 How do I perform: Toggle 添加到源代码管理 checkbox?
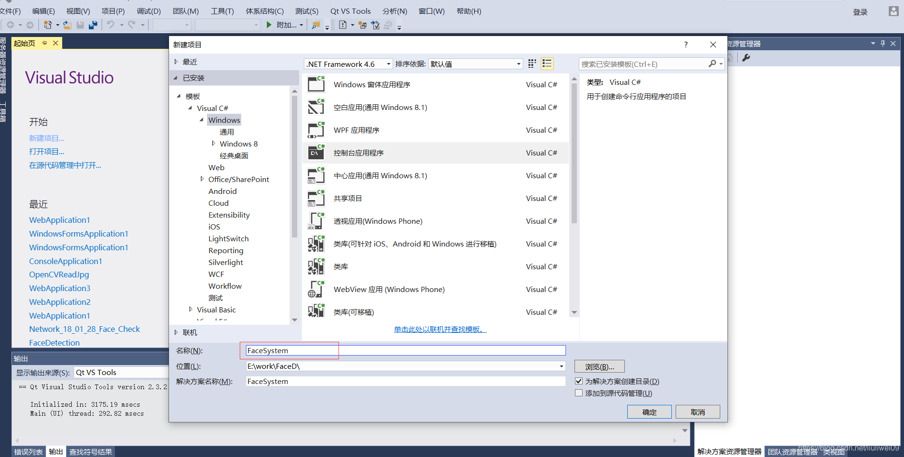pyautogui.click(x=579, y=393)
